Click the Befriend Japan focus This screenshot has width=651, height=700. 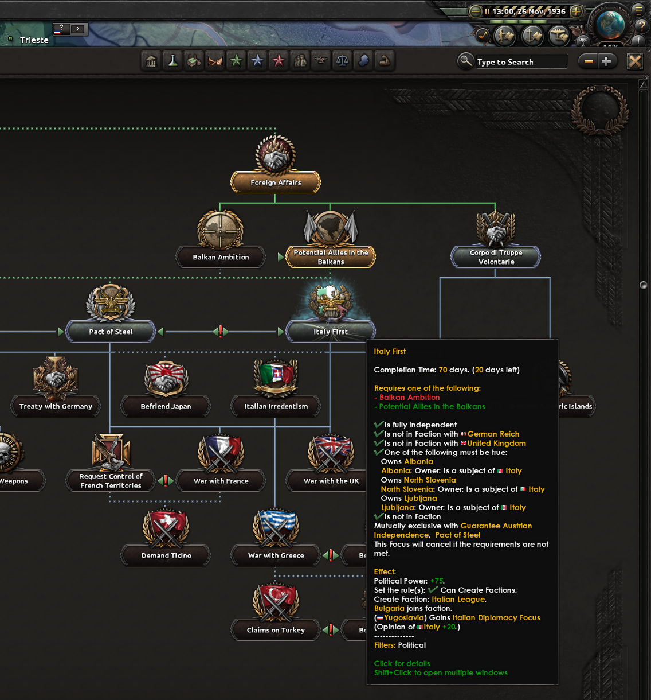(x=166, y=406)
